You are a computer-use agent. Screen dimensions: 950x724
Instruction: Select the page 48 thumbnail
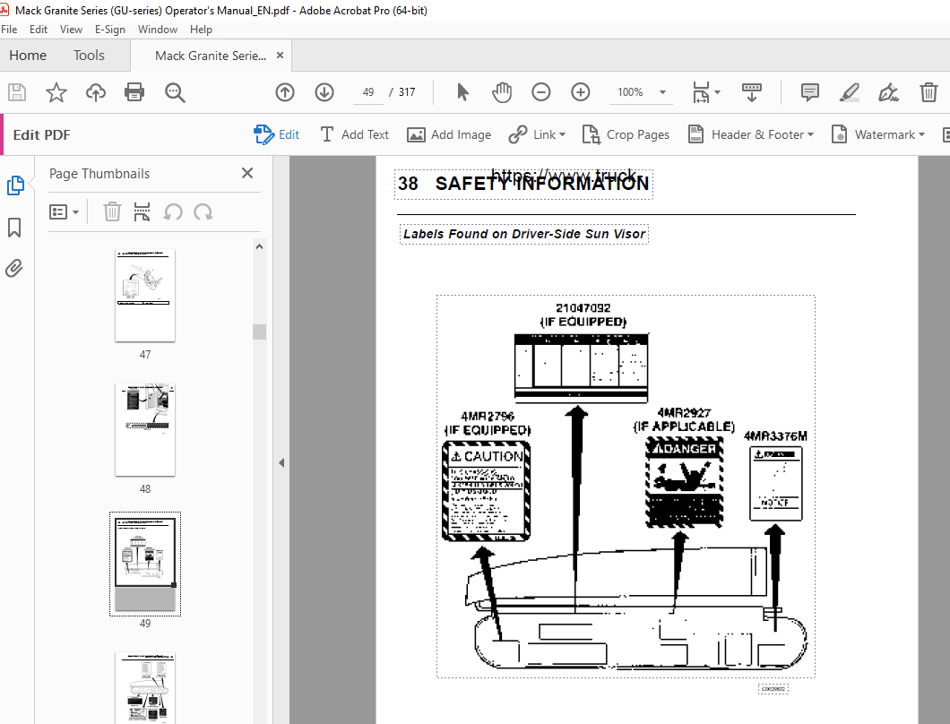pyautogui.click(x=144, y=429)
